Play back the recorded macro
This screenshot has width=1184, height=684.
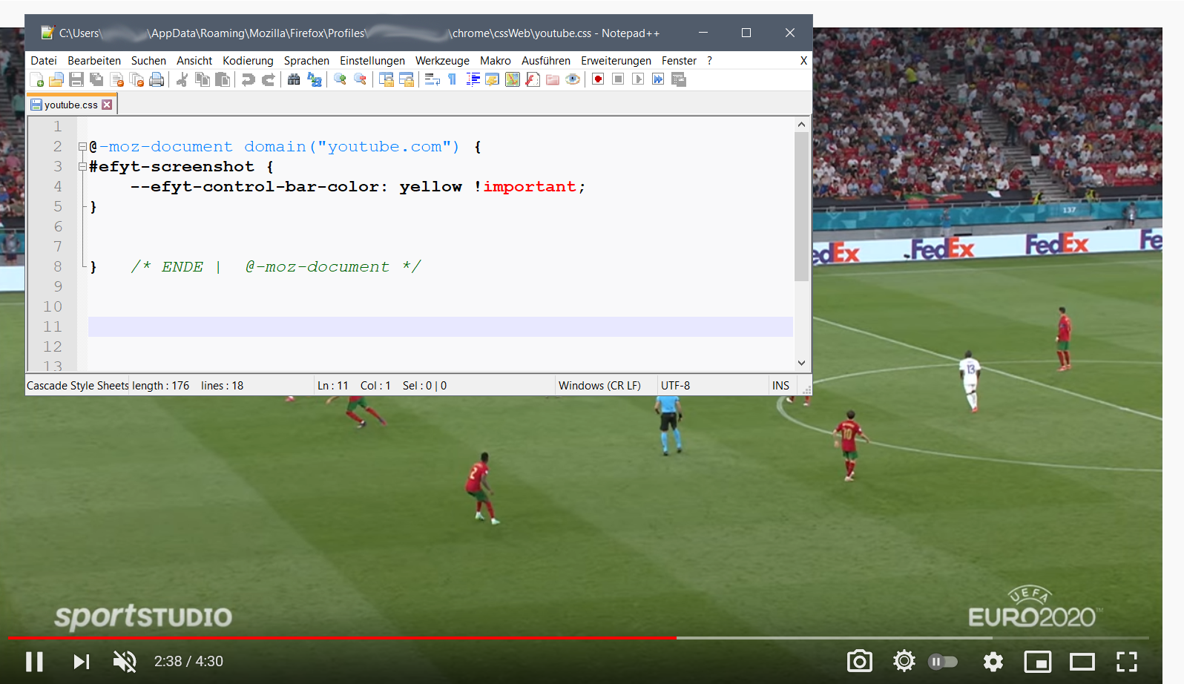click(x=638, y=79)
